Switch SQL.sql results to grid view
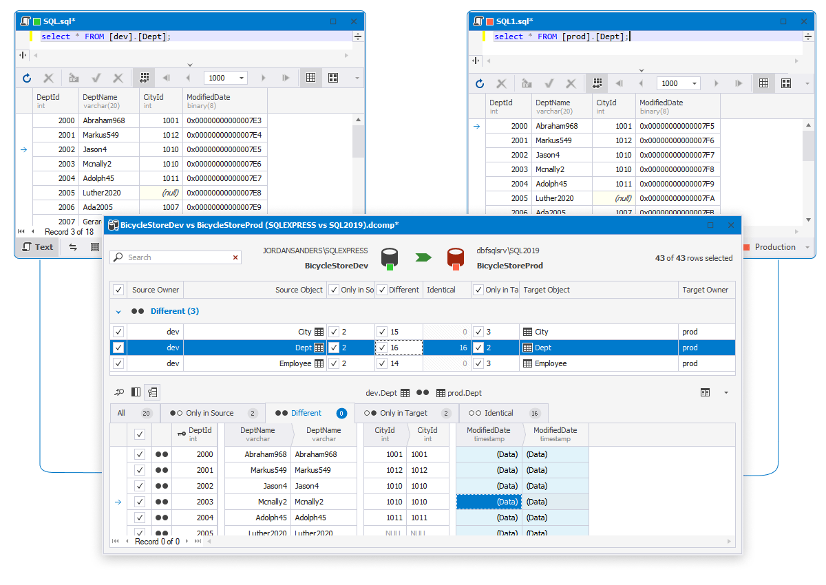826x585 pixels. [x=310, y=78]
